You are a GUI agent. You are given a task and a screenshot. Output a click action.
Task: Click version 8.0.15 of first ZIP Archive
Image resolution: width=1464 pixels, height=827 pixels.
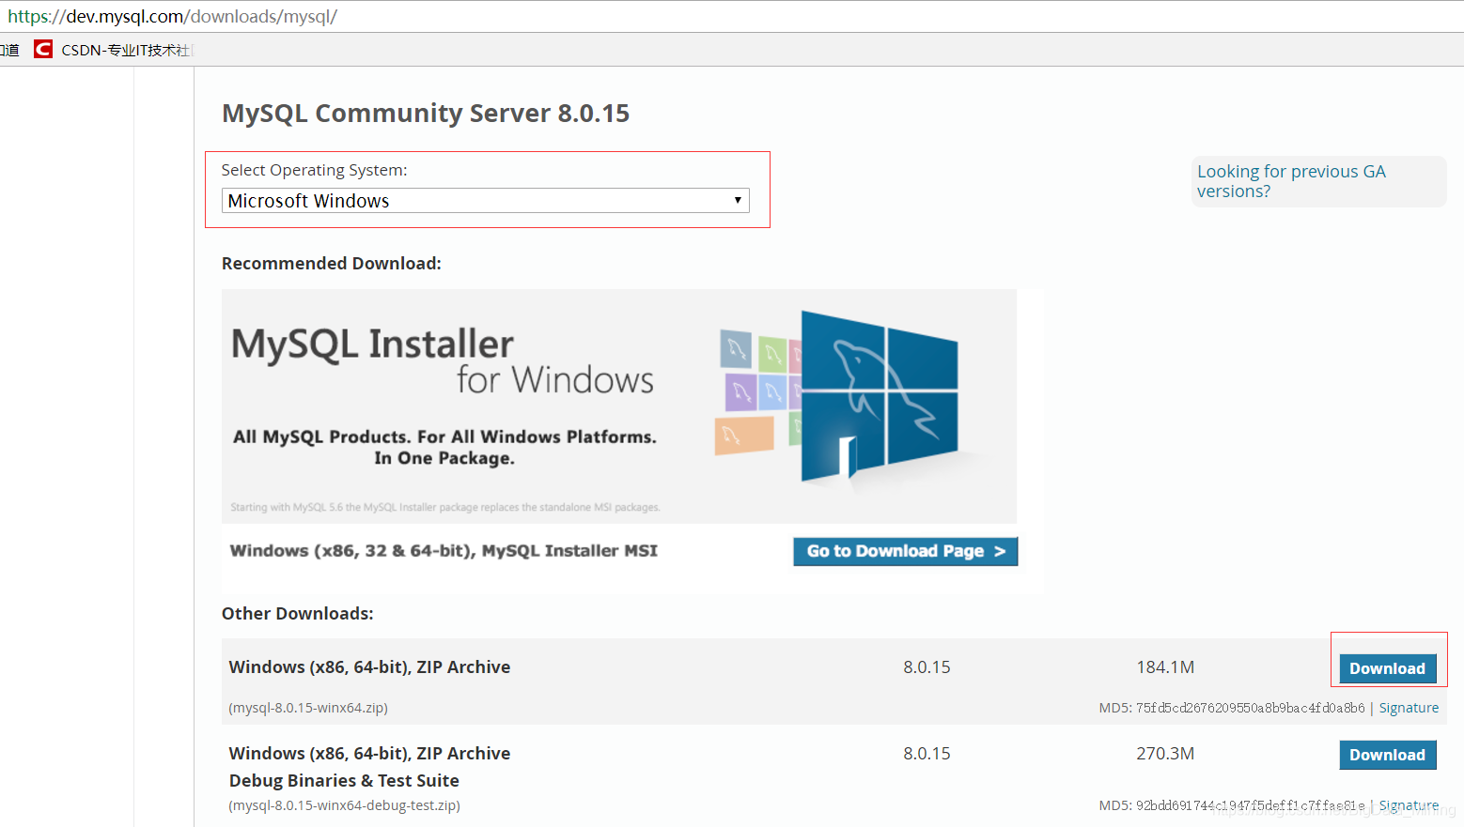click(x=927, y=667)
